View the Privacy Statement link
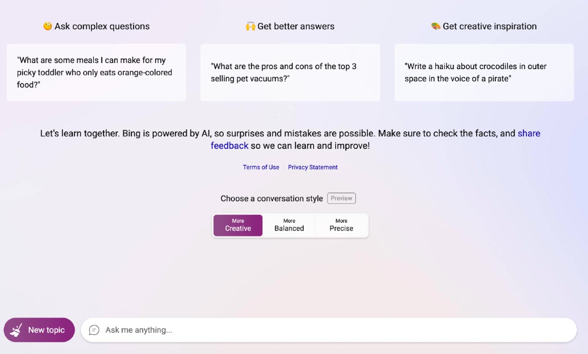This screenshot has width=588, height=354. point(313,167)
